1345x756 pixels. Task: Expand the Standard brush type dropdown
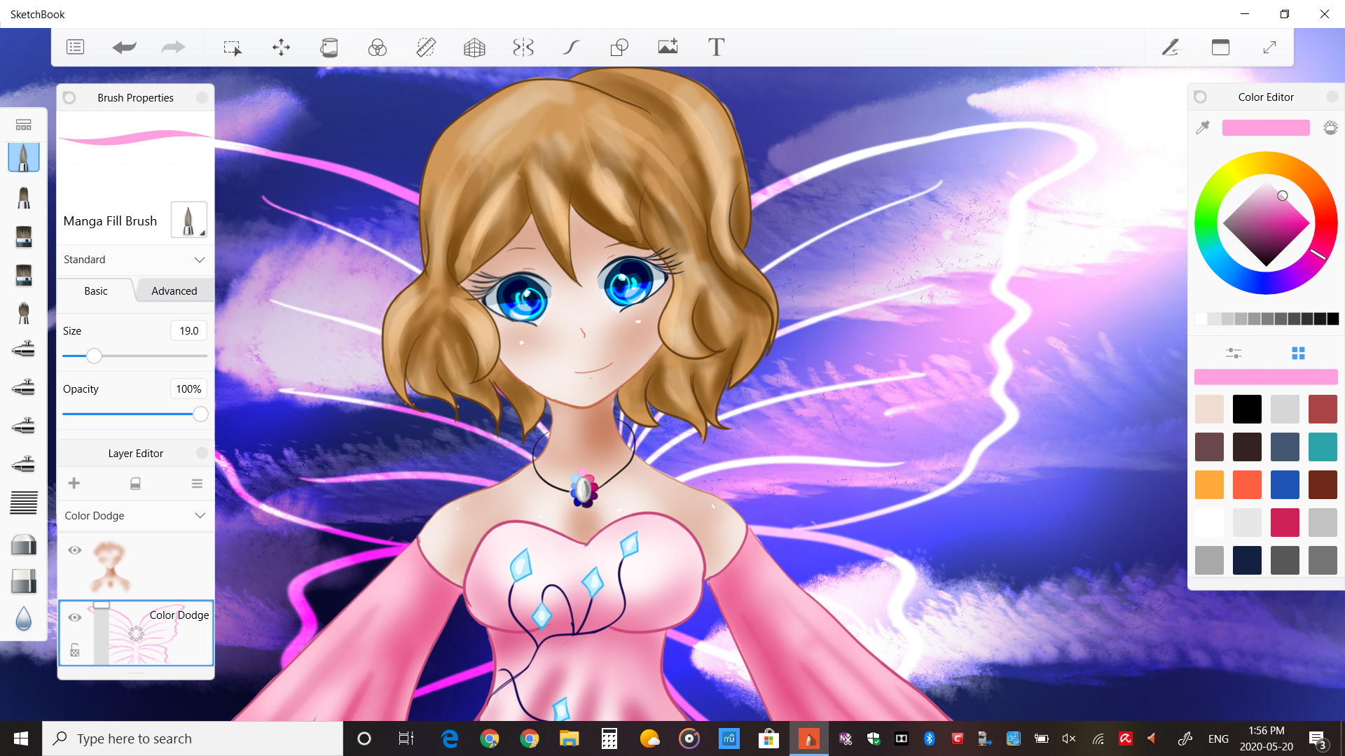click(135, 260)
